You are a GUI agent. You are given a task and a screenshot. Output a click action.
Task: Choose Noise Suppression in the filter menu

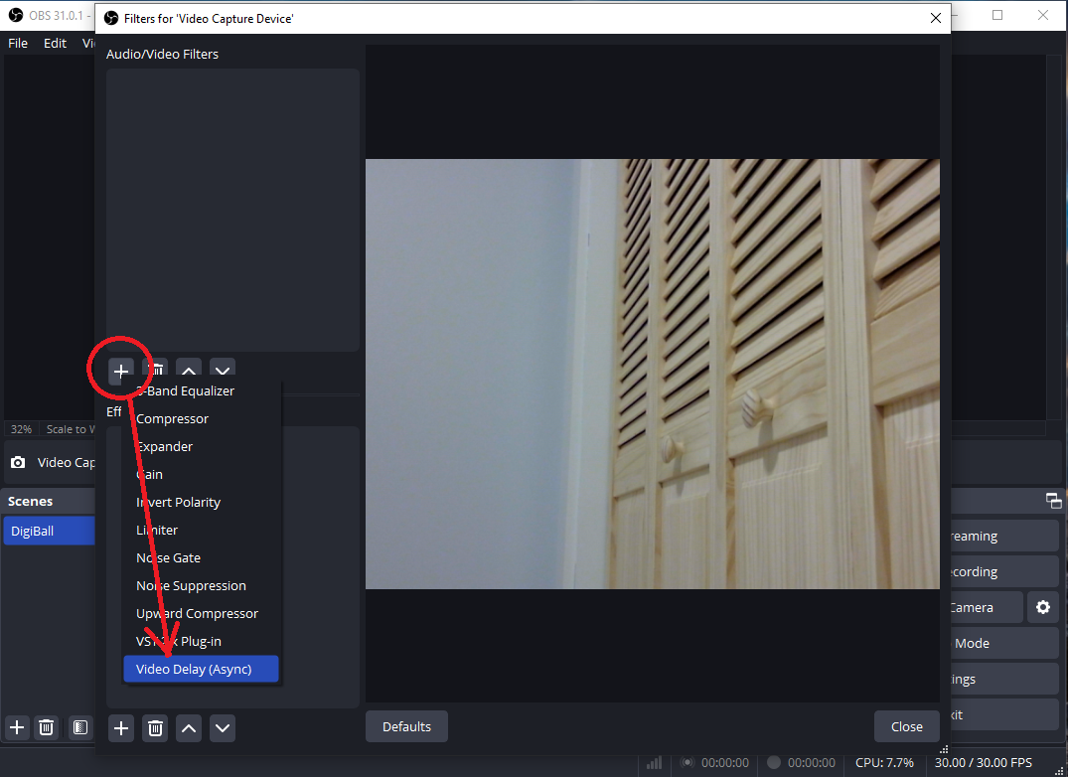tap(191, 585)
